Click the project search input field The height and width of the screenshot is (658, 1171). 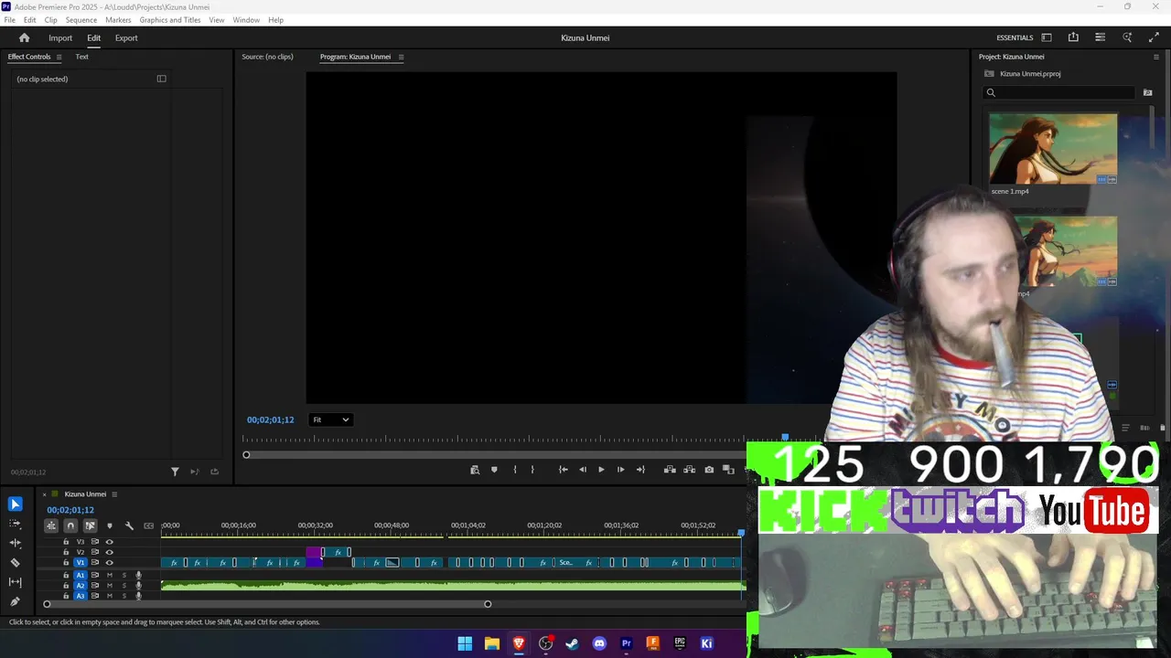click(x=1059, y=92)
